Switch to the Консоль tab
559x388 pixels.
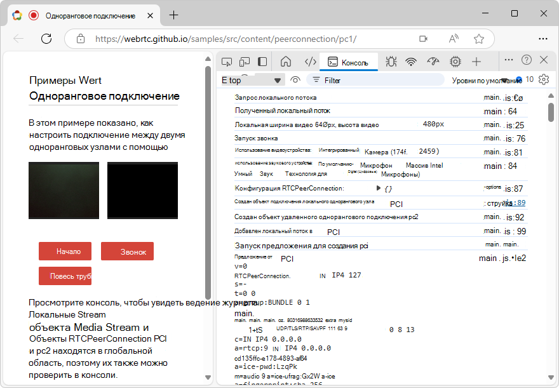(348, 62)
